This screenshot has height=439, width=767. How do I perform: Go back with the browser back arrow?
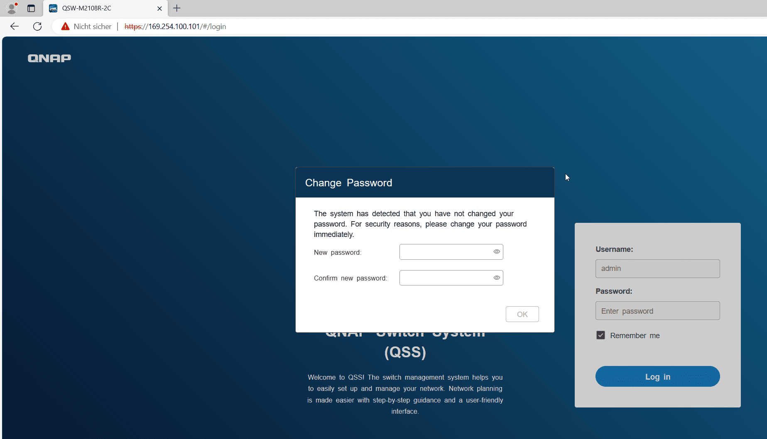pos(15,27)
